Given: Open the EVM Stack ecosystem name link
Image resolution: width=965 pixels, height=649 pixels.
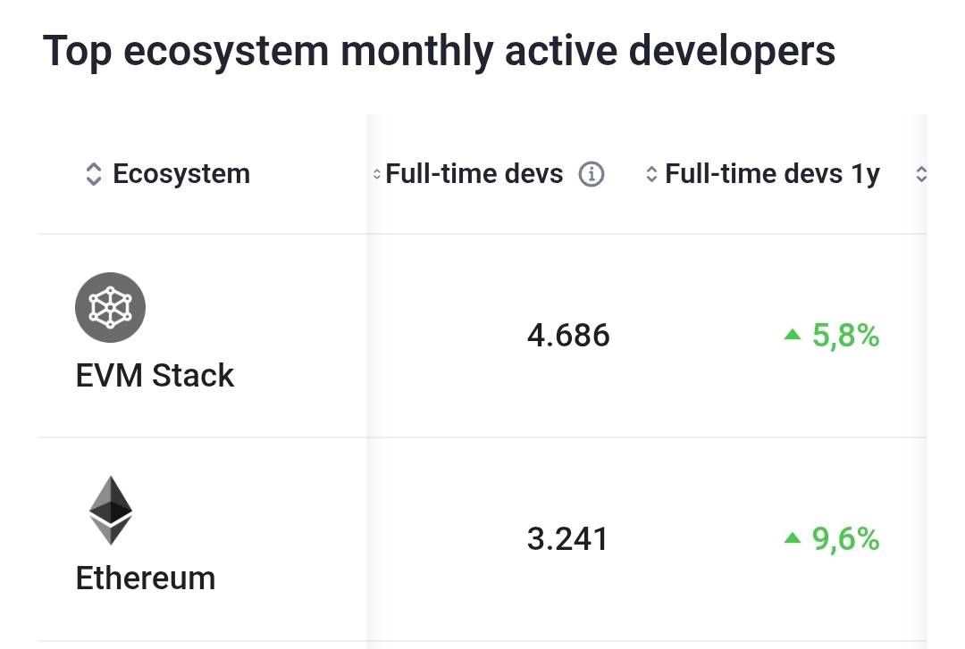Looking at the screenshot, I should [x=155, y=375].
